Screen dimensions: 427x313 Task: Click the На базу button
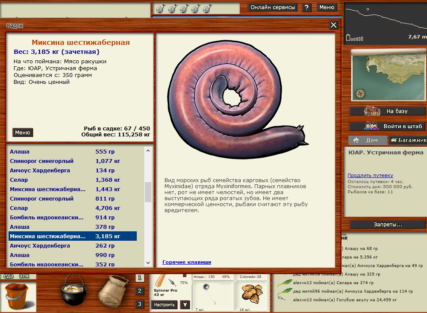[x=387, y=111]
